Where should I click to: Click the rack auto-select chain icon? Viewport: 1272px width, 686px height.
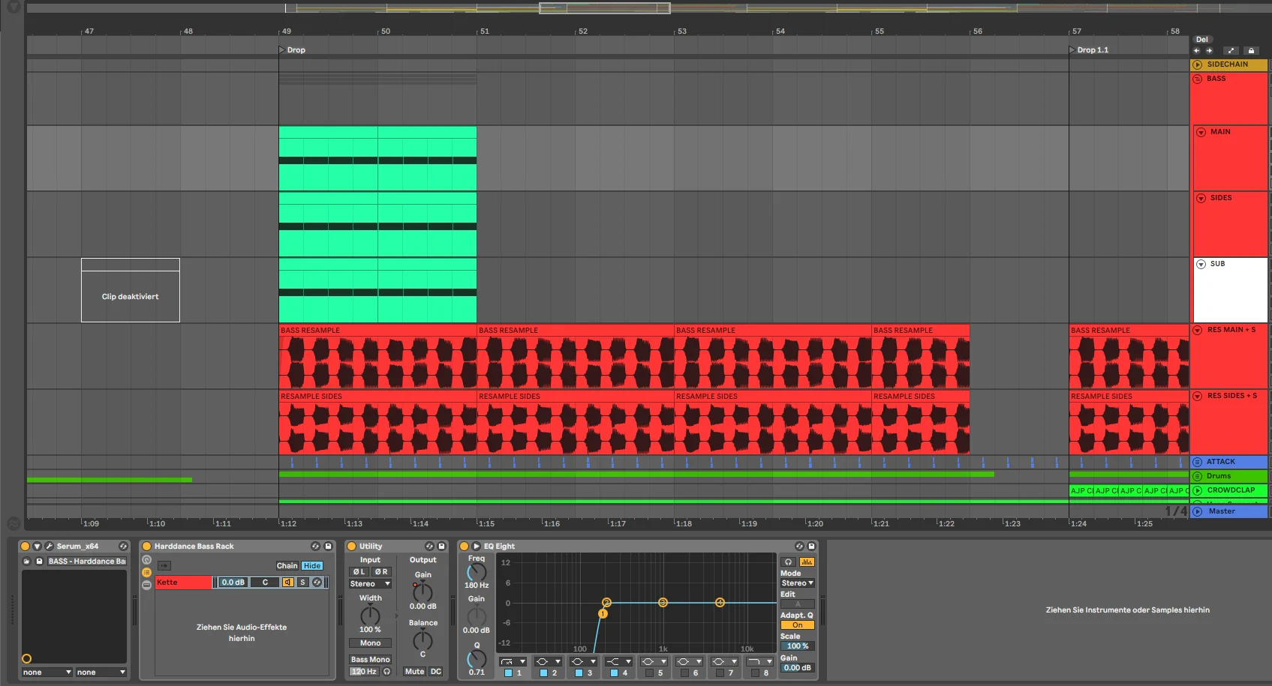click(x=164, y=566)
